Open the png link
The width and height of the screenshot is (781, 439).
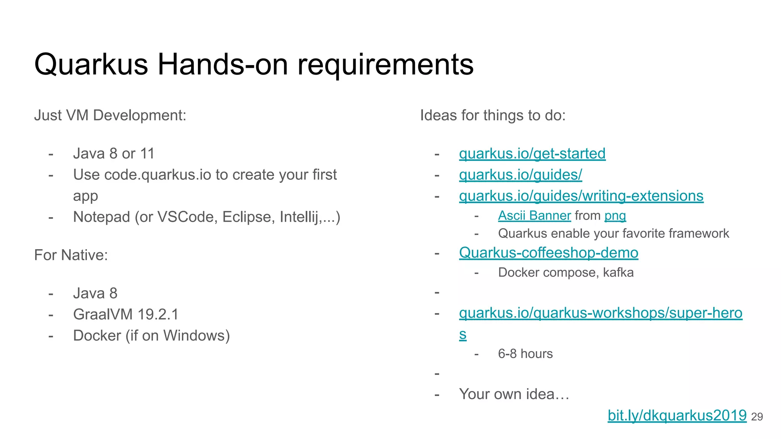[615, 216]
